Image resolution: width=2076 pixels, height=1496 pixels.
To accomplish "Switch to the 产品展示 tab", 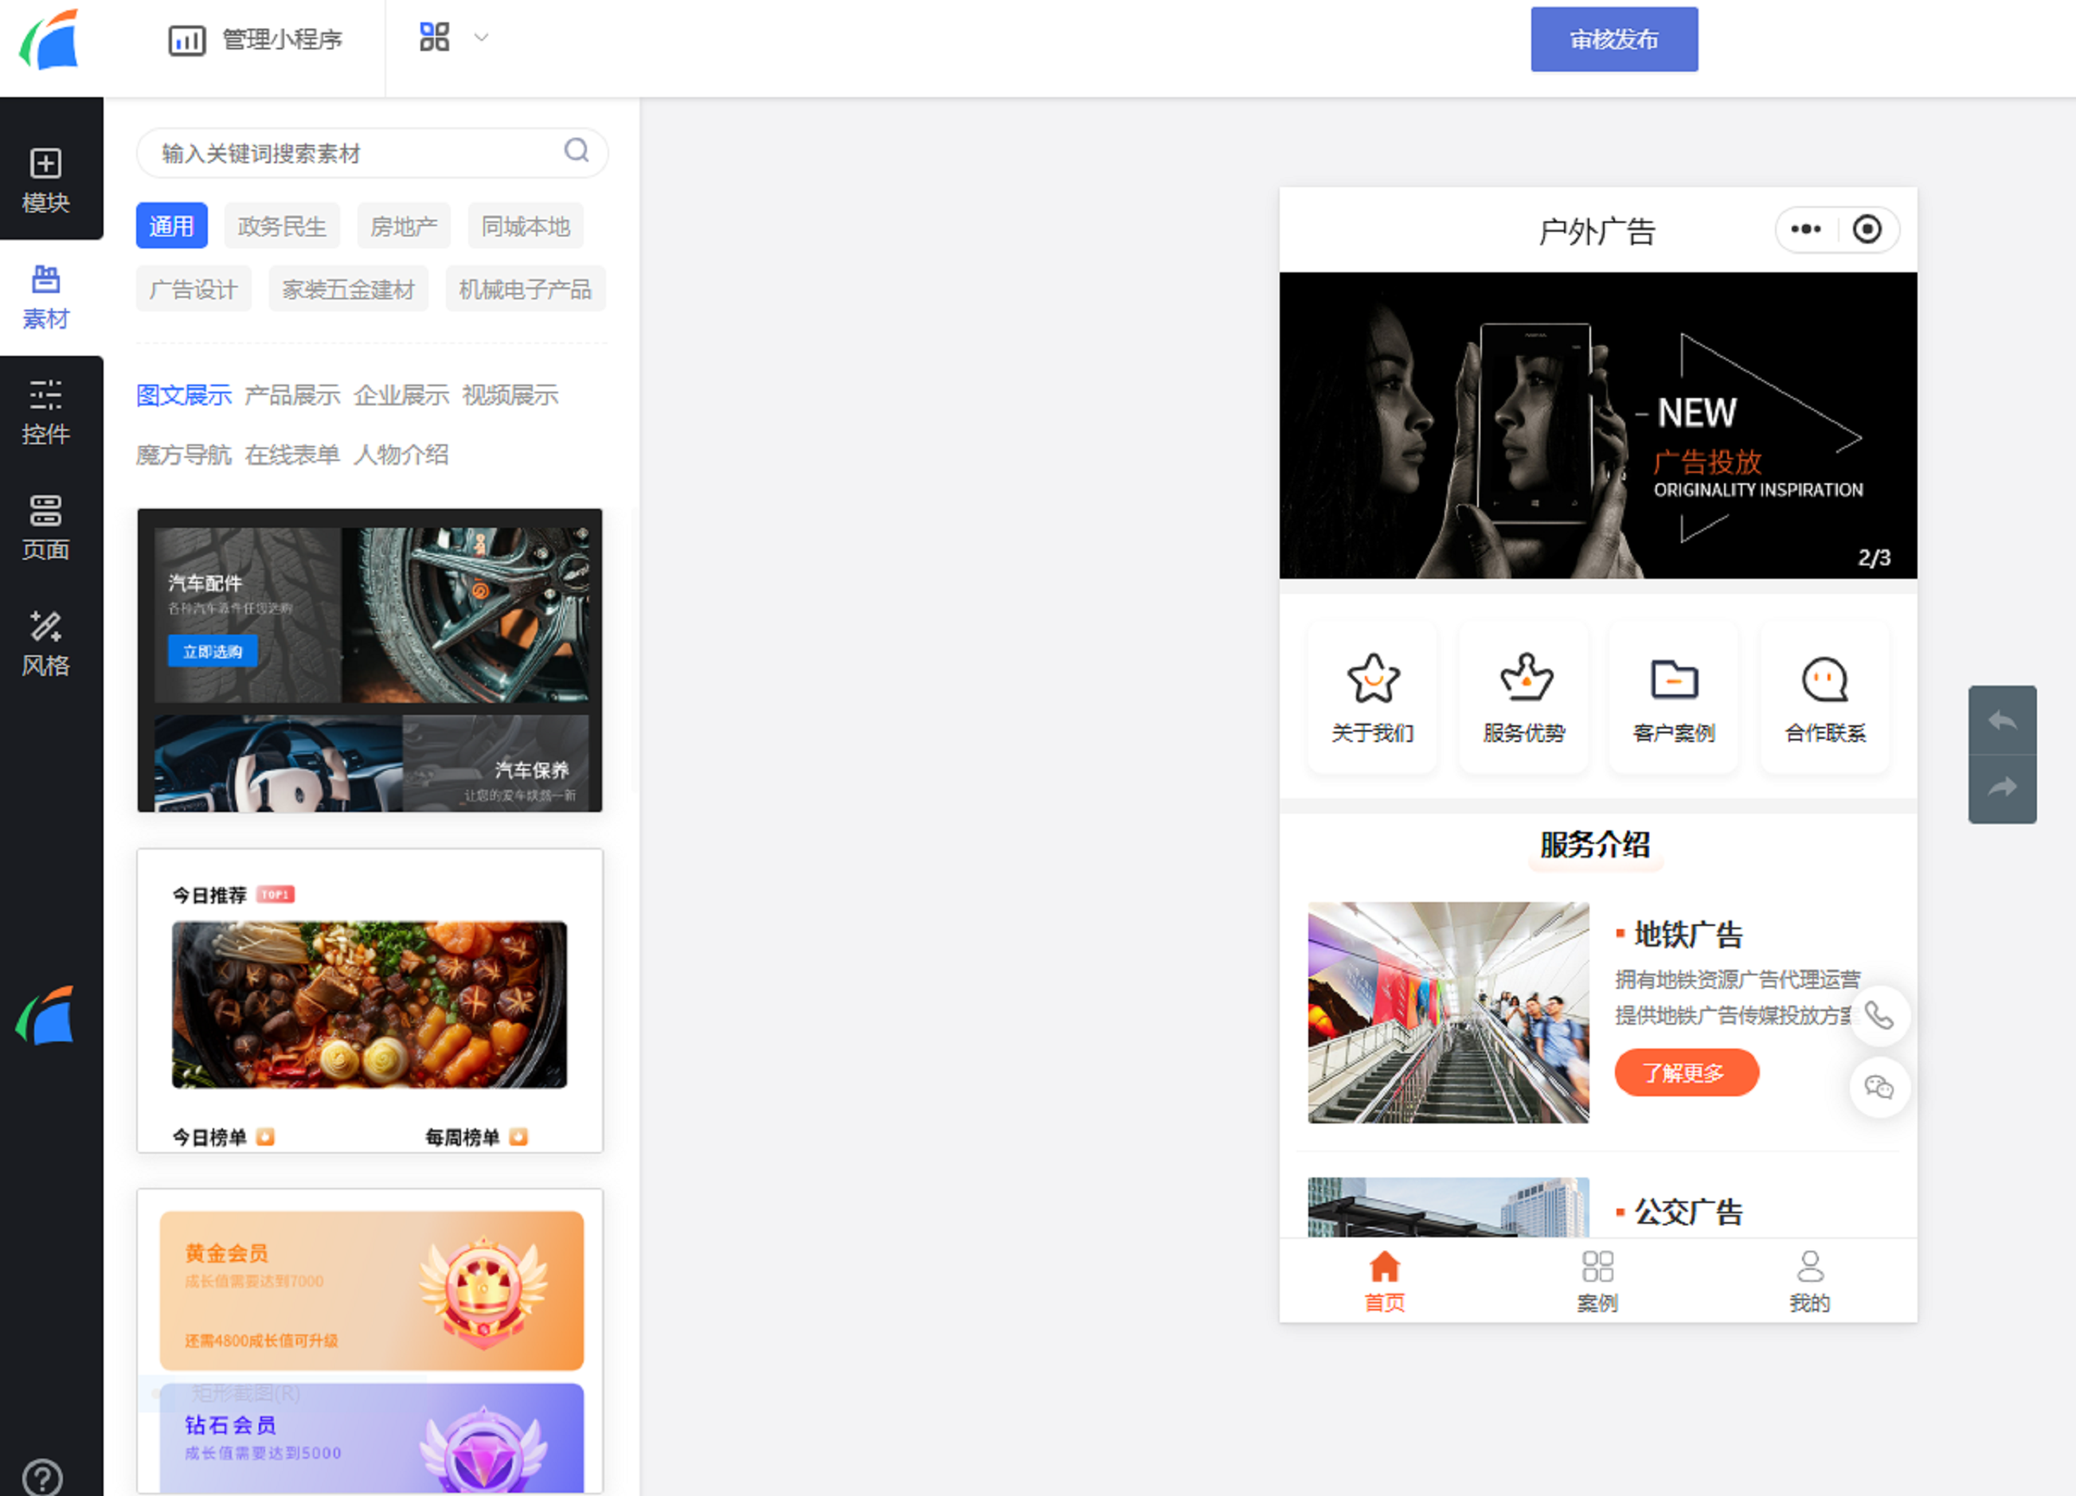I will tap(292, 395).
